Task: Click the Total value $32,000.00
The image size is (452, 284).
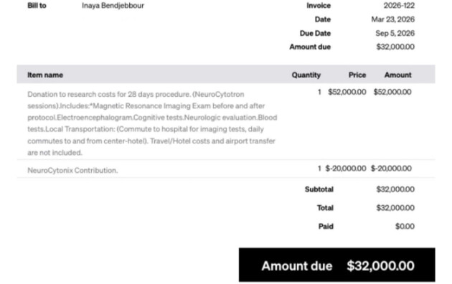Action: [x=395, y=208]
